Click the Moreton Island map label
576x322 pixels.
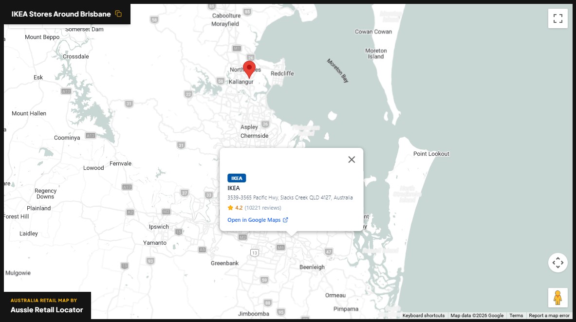click(x=376, y=54)
